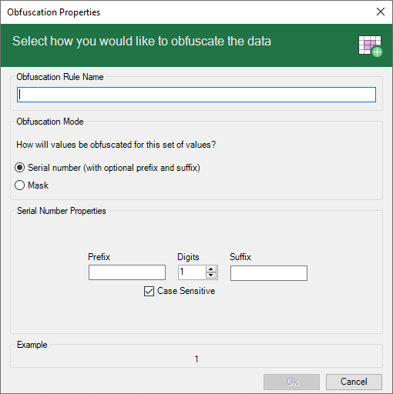Screen dimensions: 393x394
Task: Click the 'Obfuscation Mode' group label
Action: (50, 122)
